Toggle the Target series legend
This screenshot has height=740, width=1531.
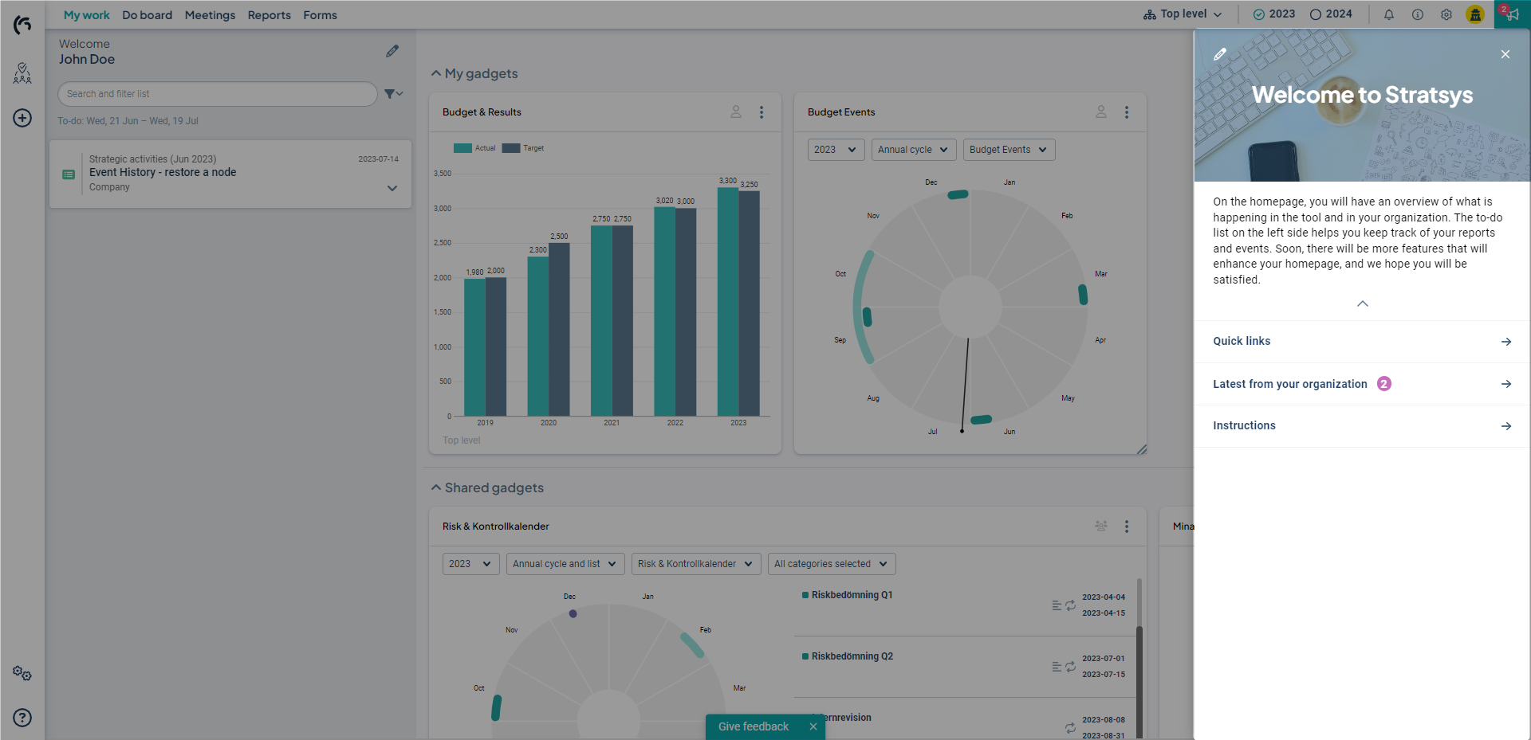point(523,148)
